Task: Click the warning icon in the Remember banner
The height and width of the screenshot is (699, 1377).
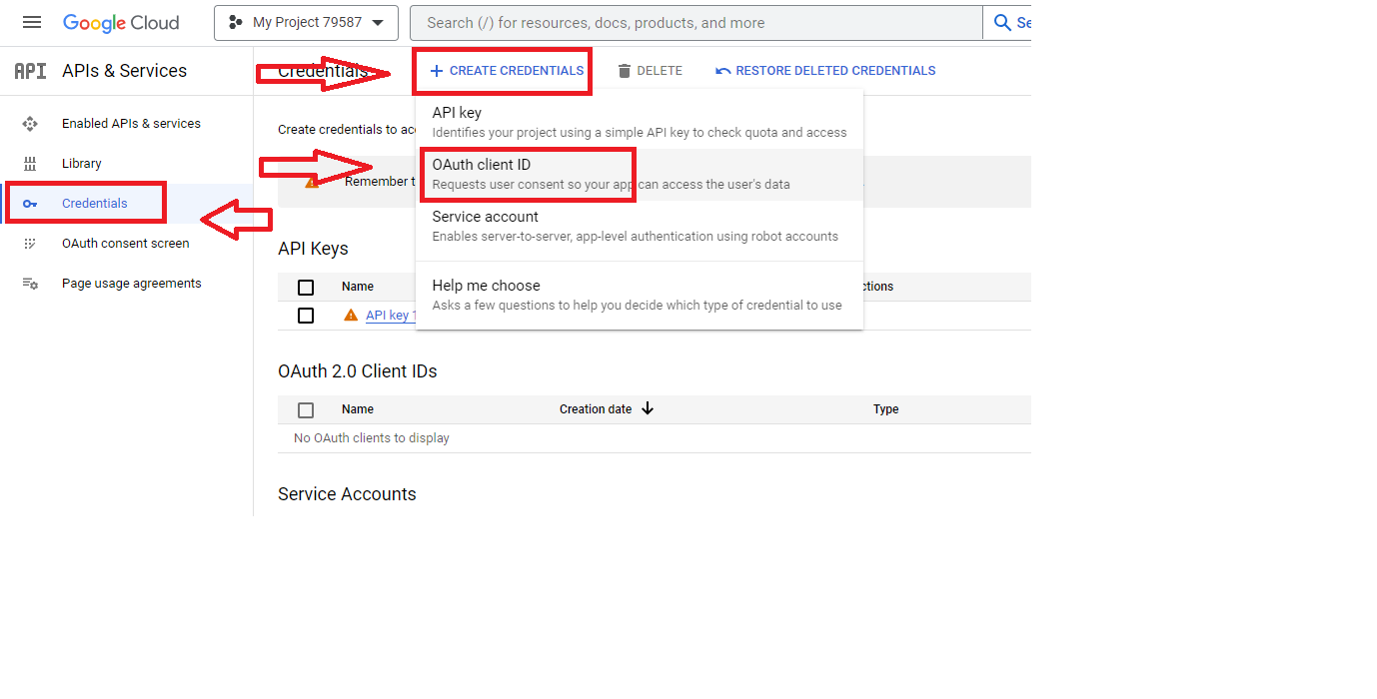Action: (312, 182)
